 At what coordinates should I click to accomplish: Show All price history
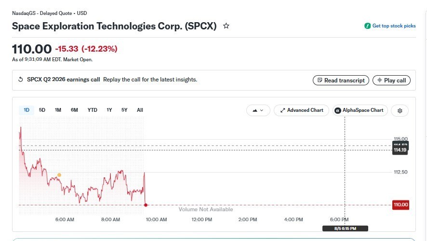[140, 110]
